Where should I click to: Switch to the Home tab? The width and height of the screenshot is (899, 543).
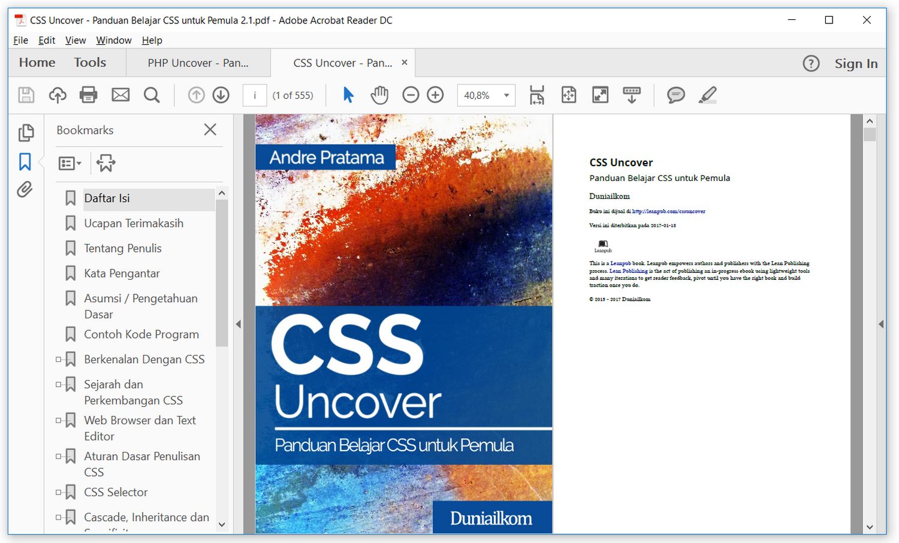tap(37, 62)
